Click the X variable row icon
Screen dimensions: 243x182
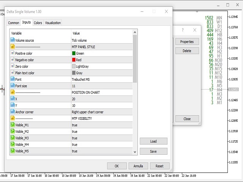(13, 99)
